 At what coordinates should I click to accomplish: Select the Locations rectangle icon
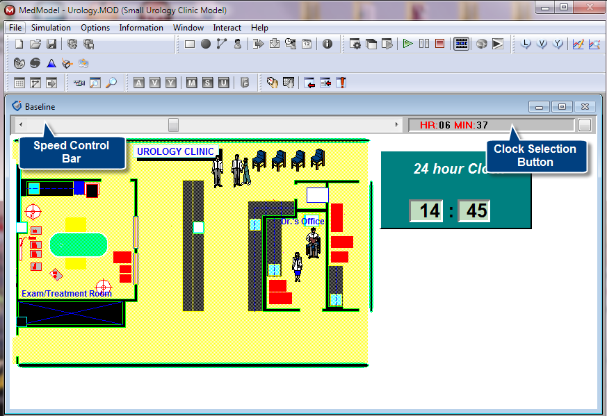tap(190, 44)
